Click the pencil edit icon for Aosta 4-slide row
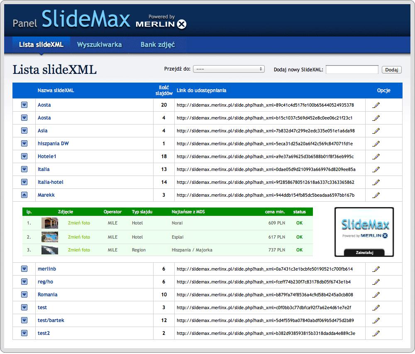Viewport: 415px width, 354px height. pyautogui.click(x=376, y=118)
